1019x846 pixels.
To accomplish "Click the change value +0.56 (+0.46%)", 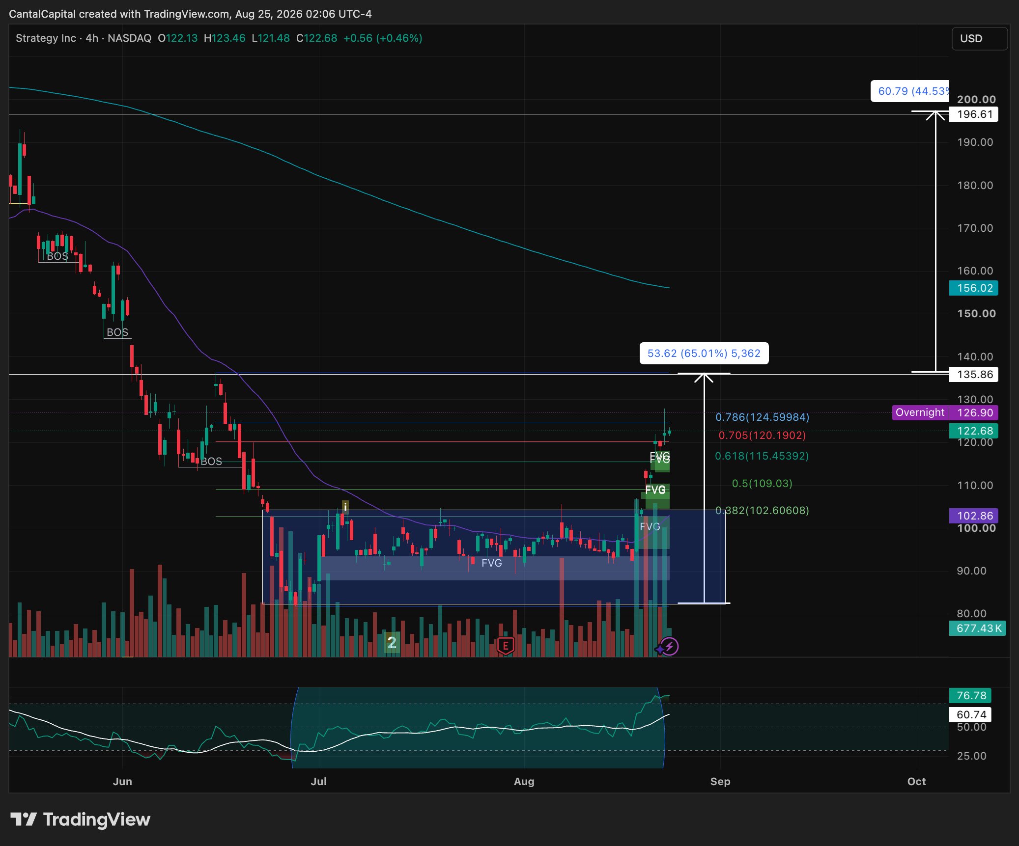I will click(x=383, y=38).
